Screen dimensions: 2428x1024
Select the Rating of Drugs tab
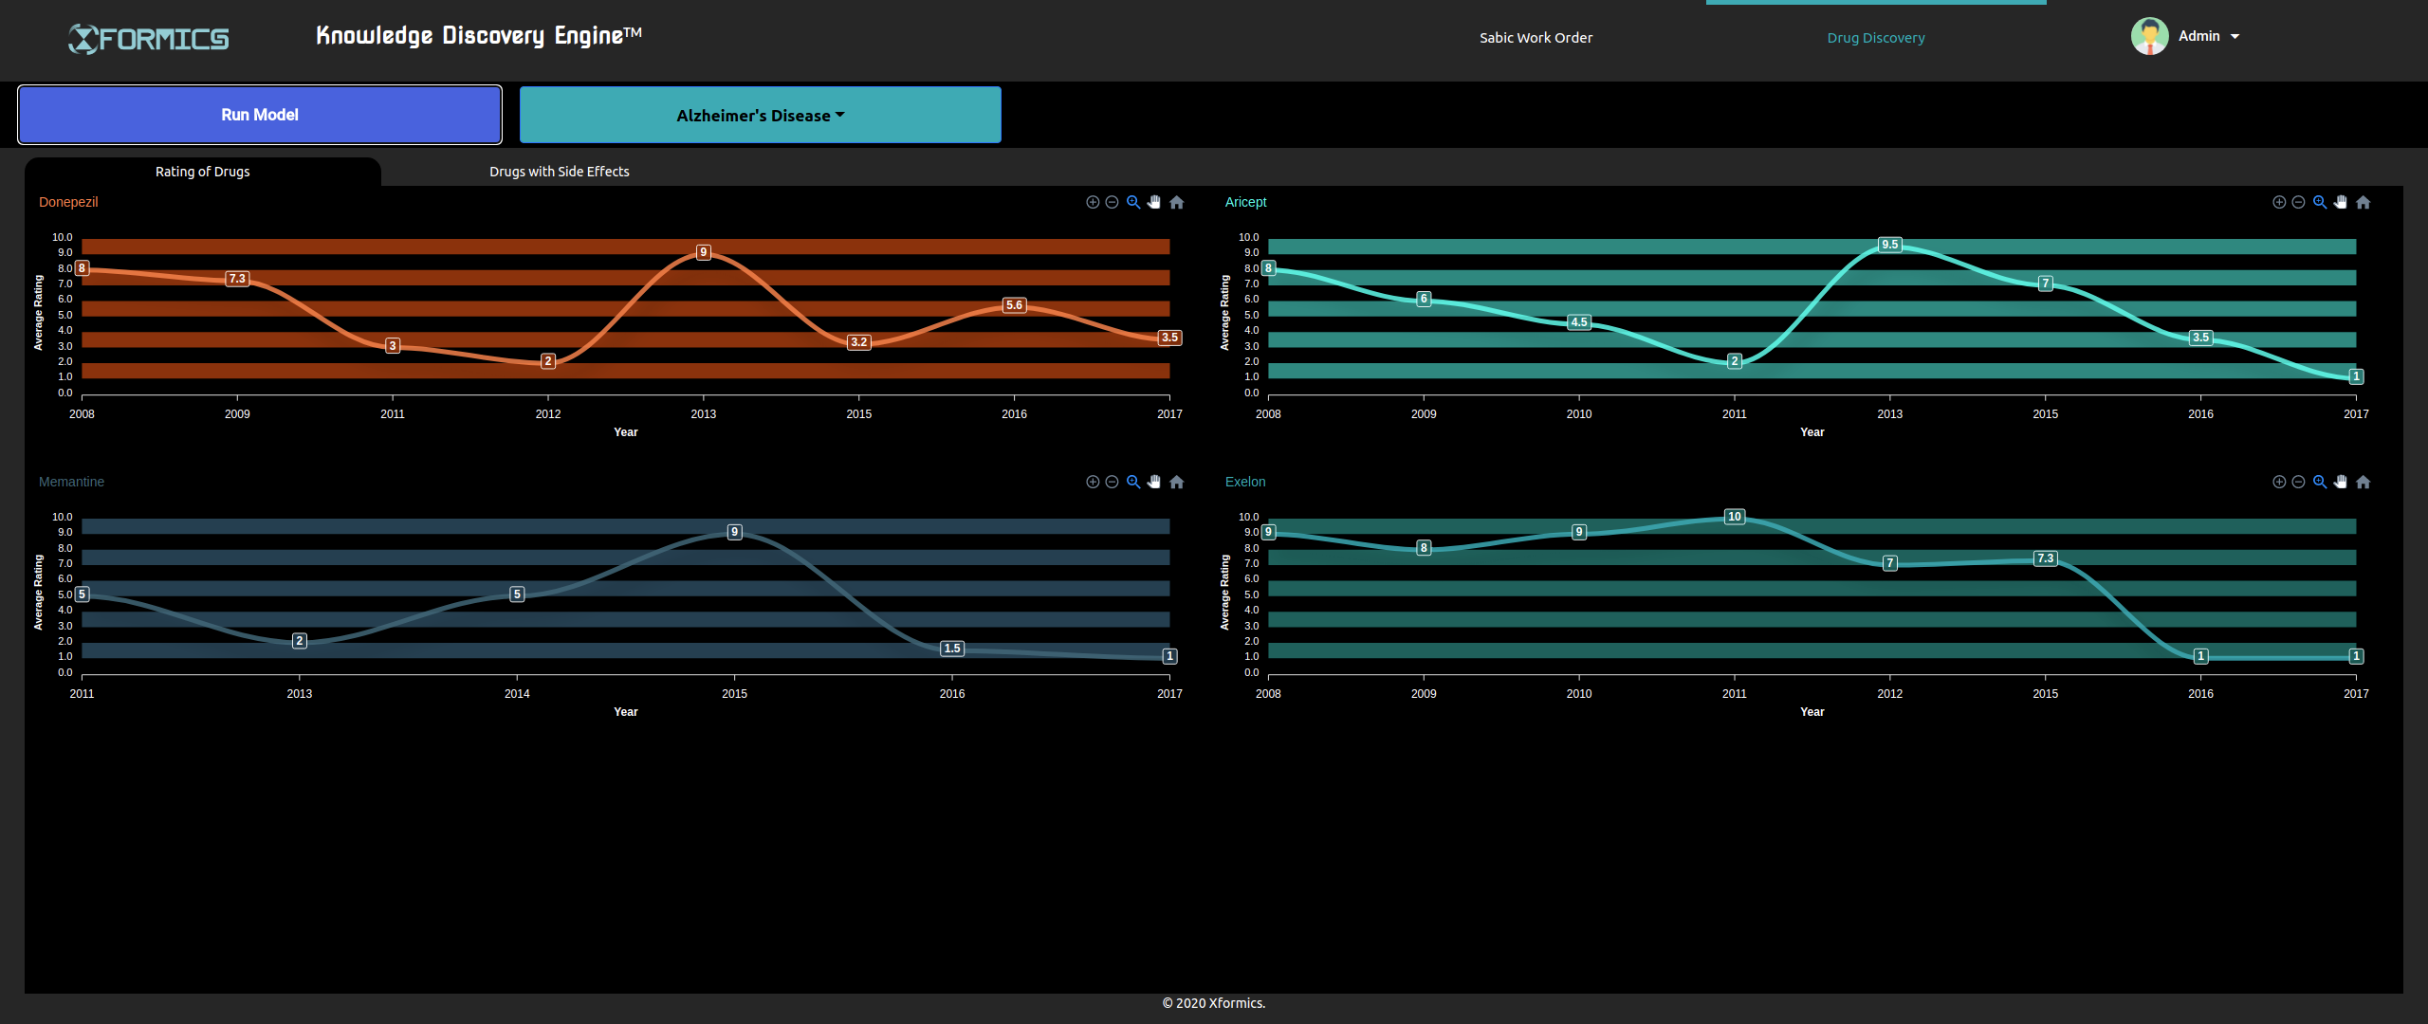(202, 172)
